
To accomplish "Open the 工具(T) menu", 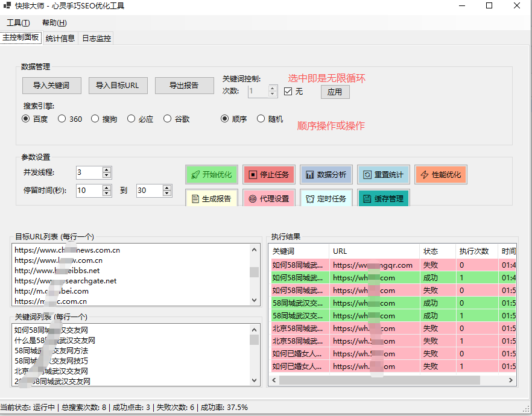I will coord(18,23).
